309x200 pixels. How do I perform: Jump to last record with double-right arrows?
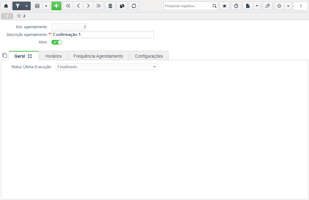99,6
